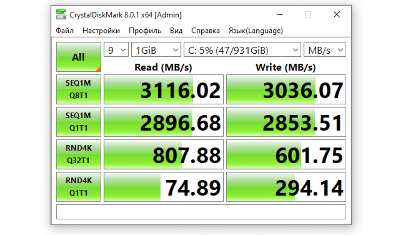The width and height of the screenshot is (418, 235).
Task: Expand the 1GiB test size dropdown
Action: pyautogui.click(x=156, y=50)
